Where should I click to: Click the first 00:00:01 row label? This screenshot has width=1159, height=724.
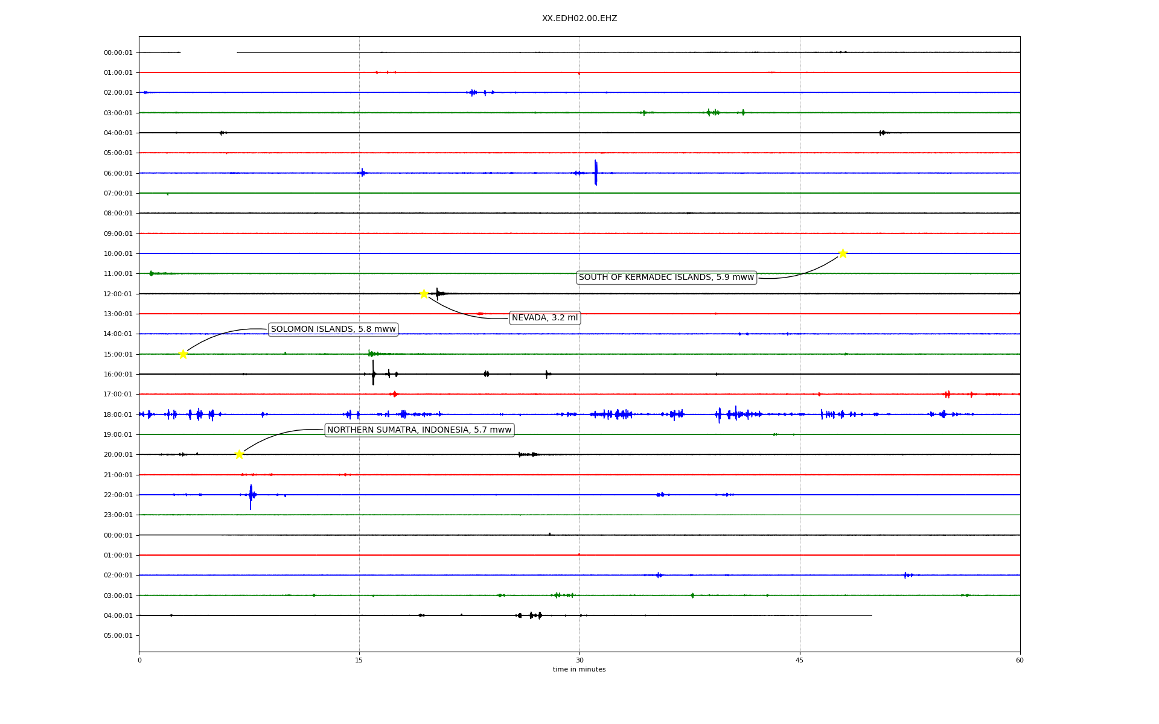(x=118, y=53)
